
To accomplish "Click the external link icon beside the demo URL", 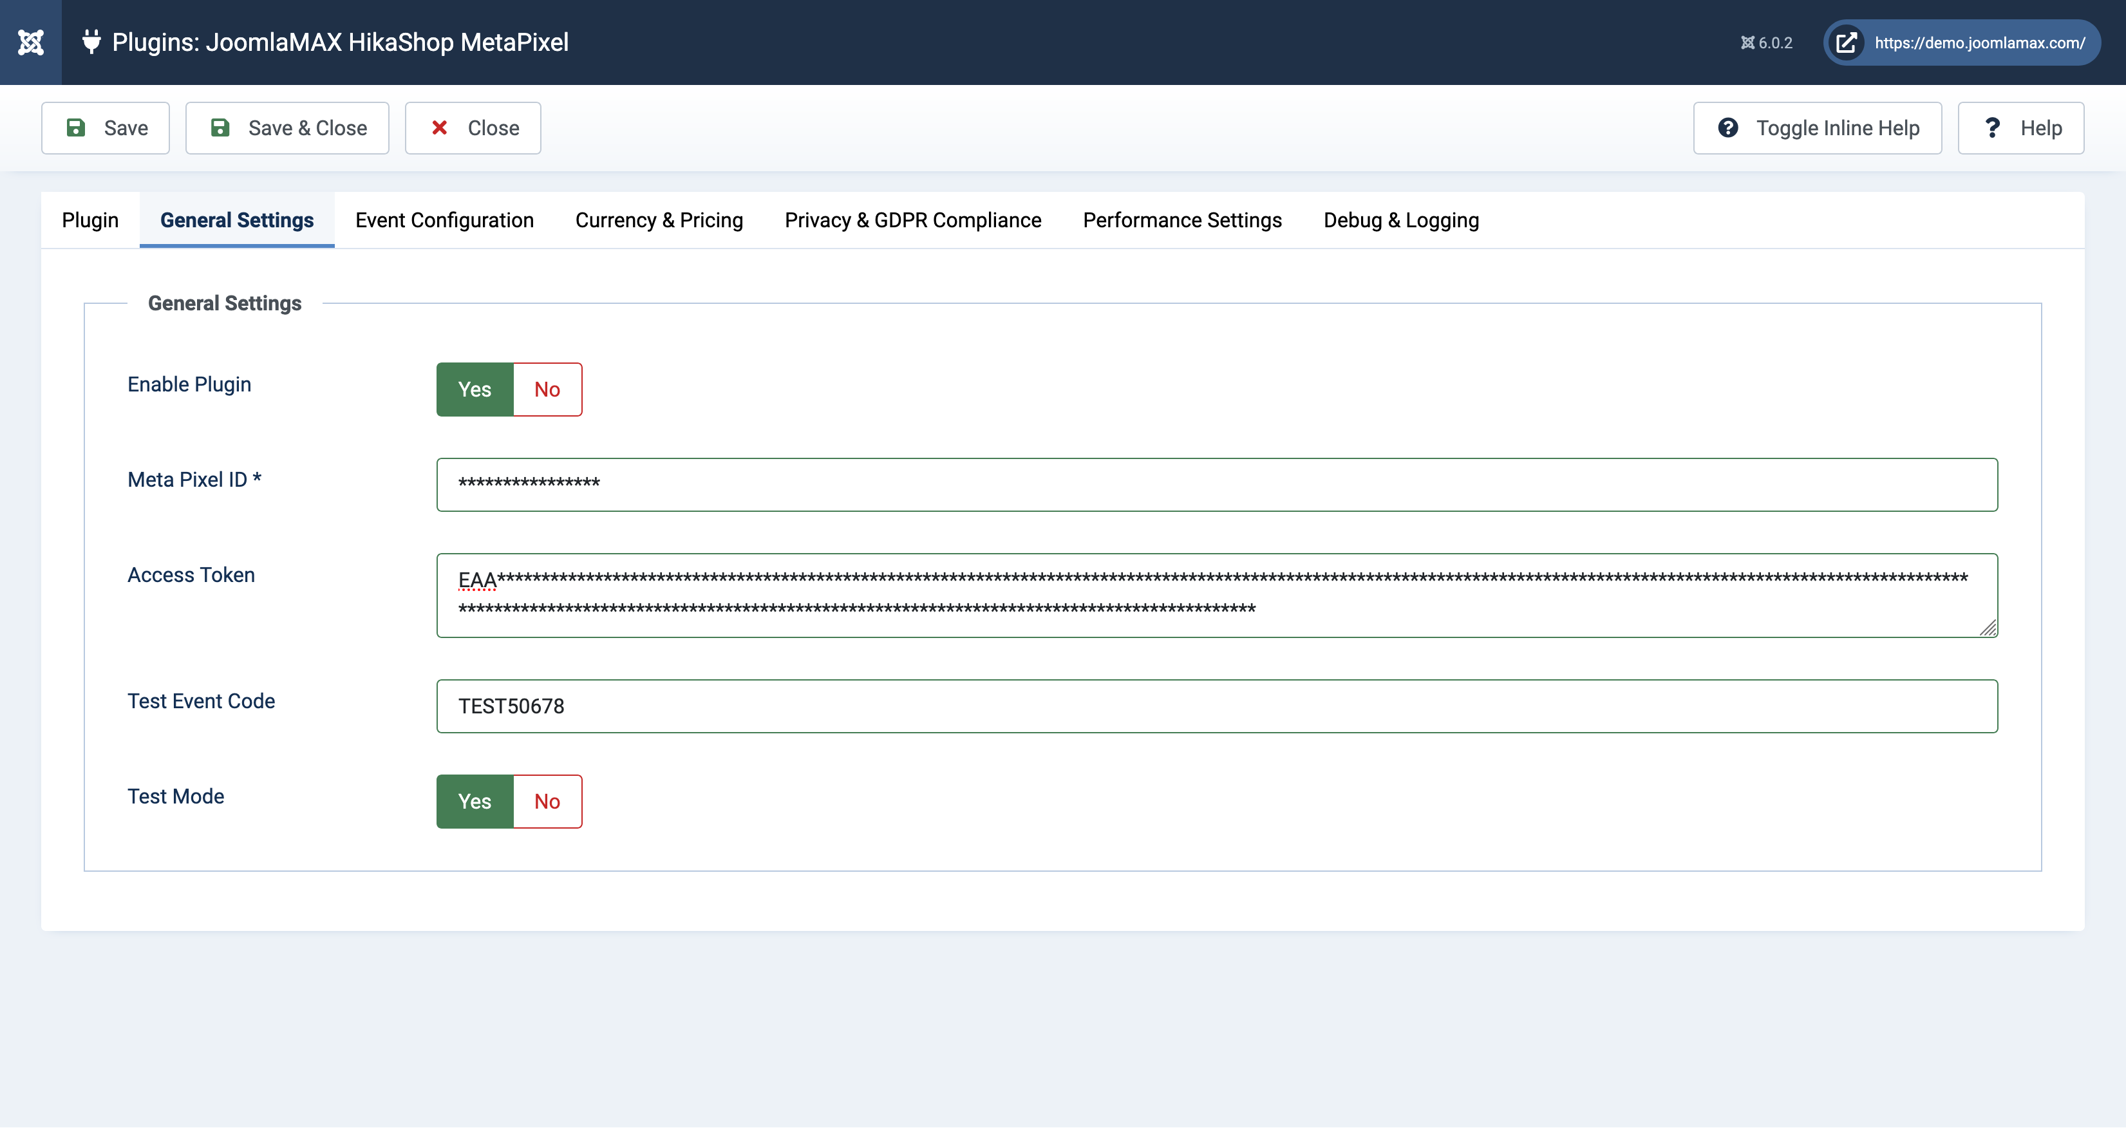I will point(1846,43).
